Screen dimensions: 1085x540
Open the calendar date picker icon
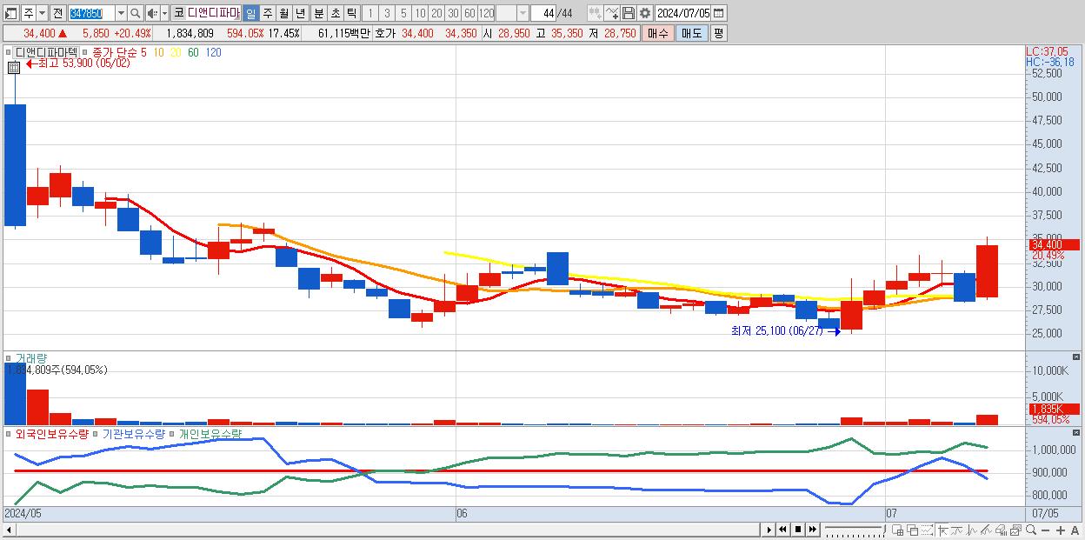719,13
